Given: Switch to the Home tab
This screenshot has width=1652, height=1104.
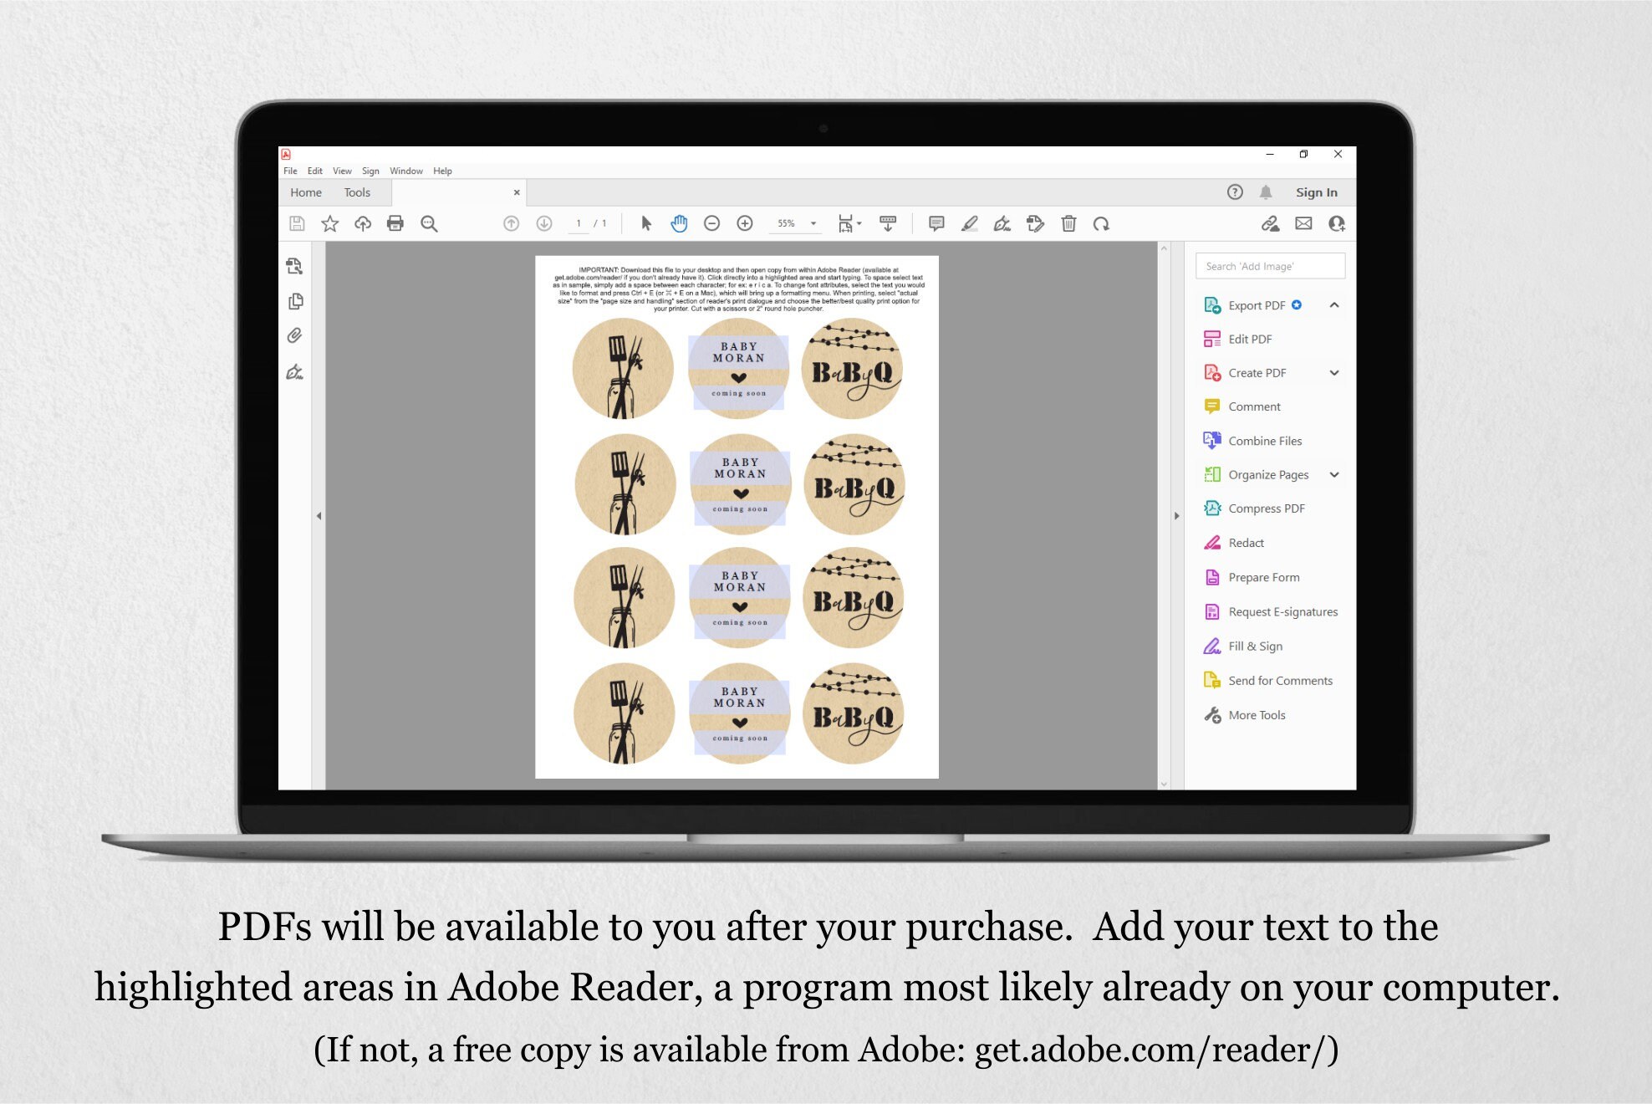Looking at the screenshot, I should tap(306, 192).
